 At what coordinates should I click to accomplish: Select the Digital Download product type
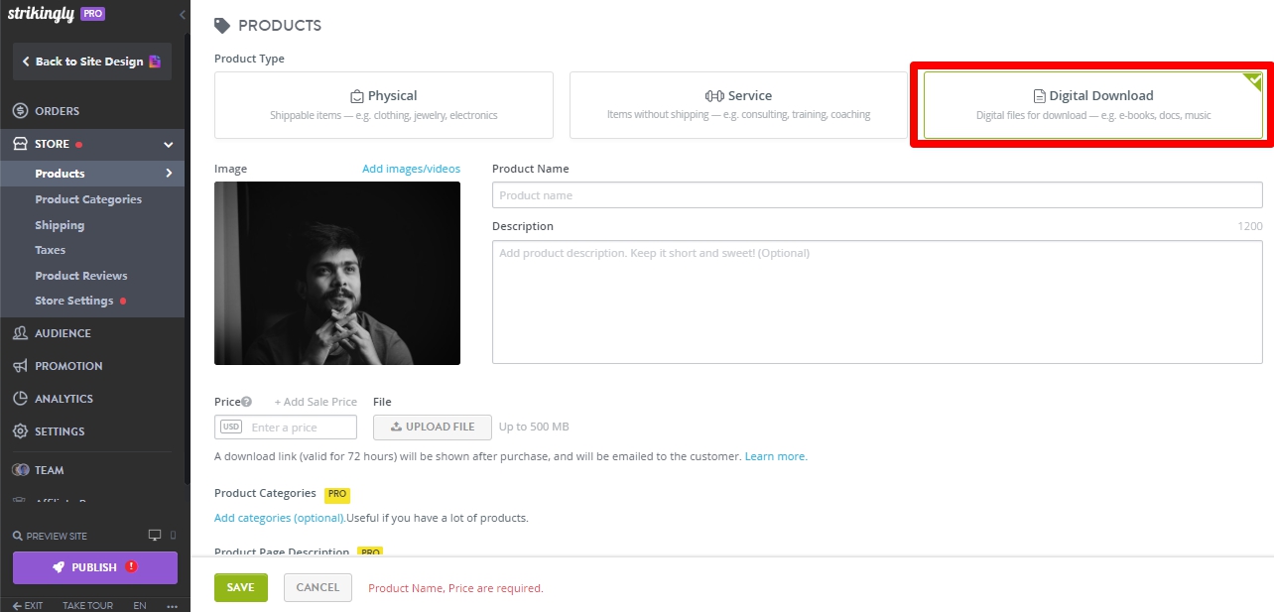click(1091, 104)
